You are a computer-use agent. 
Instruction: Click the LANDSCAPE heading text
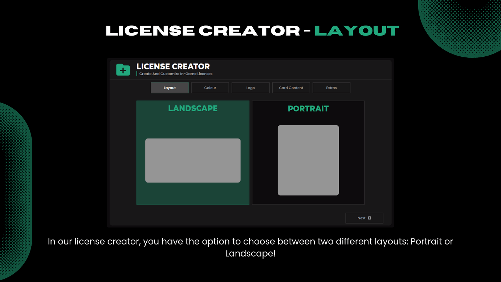point(193,108)
